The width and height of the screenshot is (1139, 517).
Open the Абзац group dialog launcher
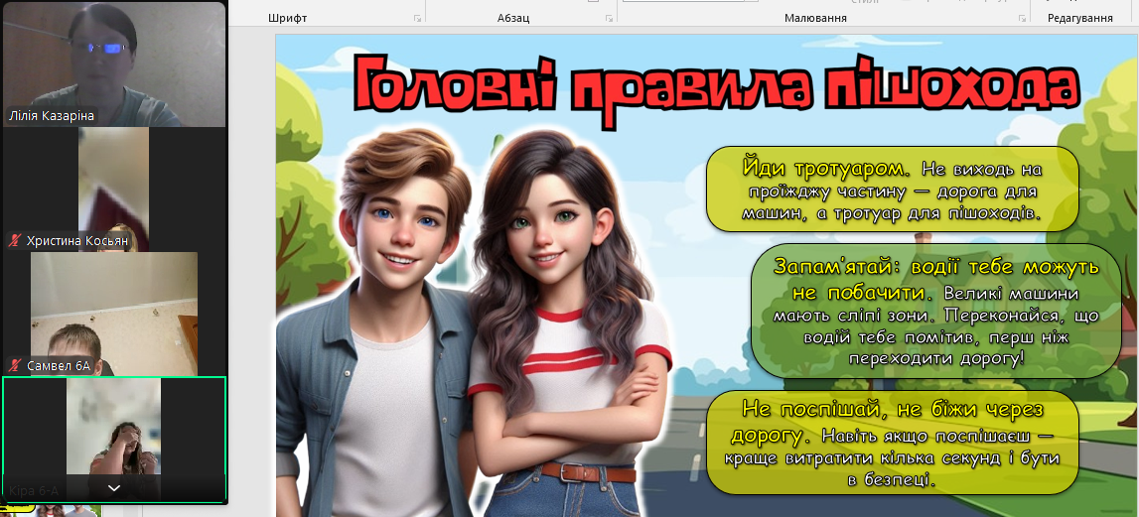click(x=609, y=19)
